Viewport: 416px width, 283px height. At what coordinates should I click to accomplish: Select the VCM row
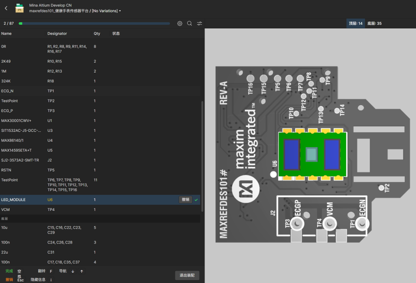[x=100, y=209]
